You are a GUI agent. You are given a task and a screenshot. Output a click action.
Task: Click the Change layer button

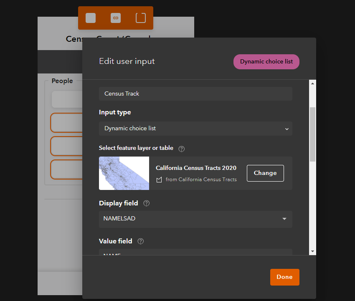click(265, 173)
